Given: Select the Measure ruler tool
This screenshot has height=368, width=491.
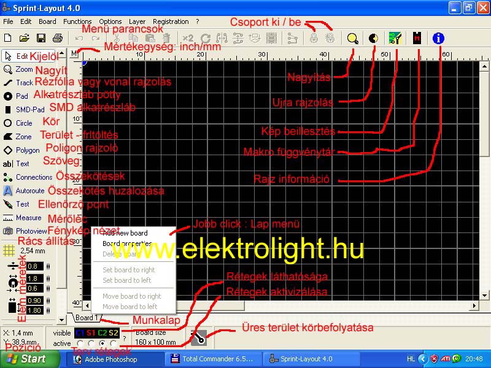Looking at the screenshot, I should 22,218.
